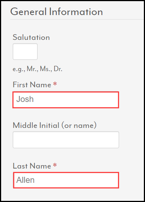Click inside the Last Name field
Viewport: 145px width, 202px height.
click(x=66, y=180)
